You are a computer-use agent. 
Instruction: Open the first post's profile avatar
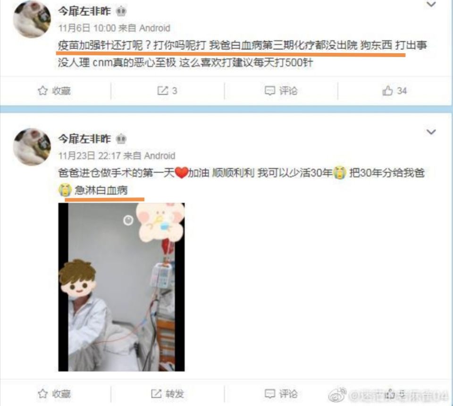click(32, 19)
